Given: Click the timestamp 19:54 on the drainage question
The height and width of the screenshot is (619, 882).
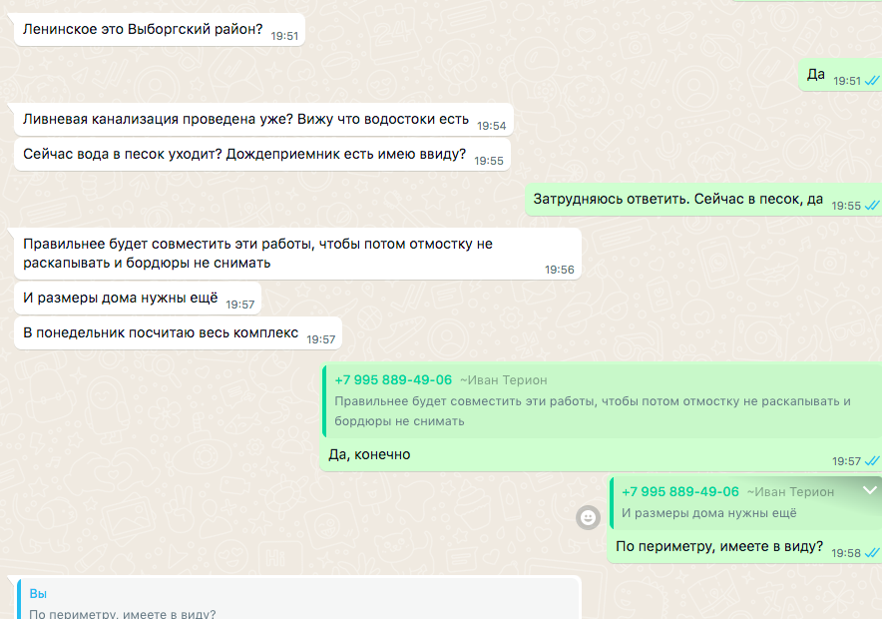Looking at the screenshot, I should [x=488, y=126].
